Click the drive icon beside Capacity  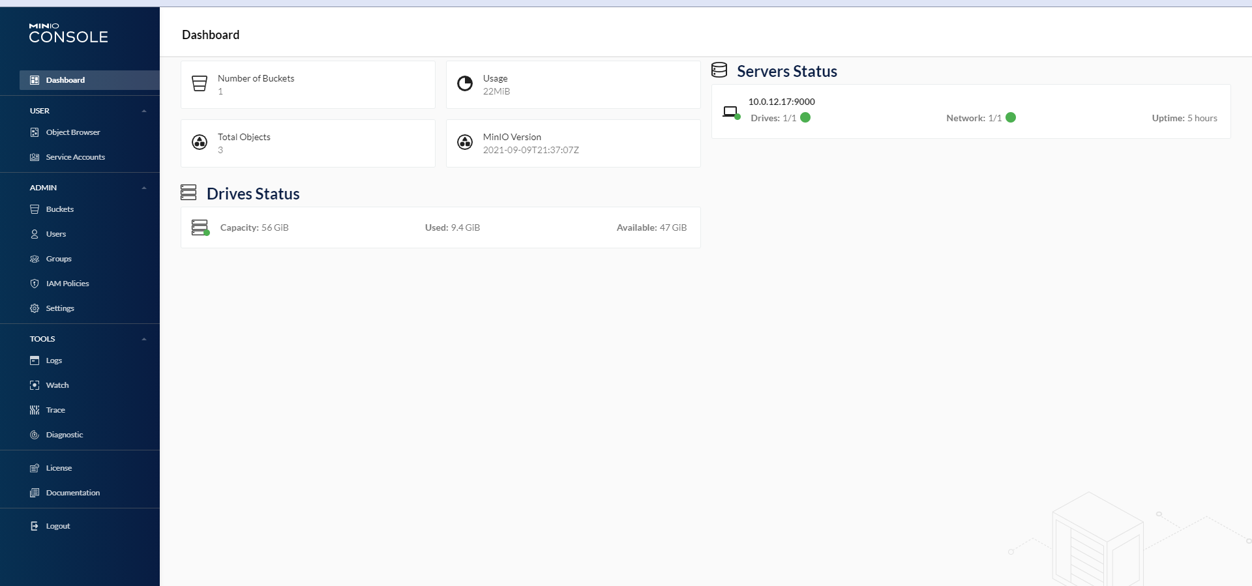(200, 227)
